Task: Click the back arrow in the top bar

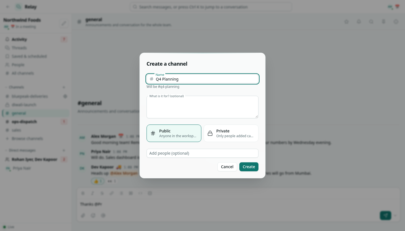Action: tap(8, 7)
